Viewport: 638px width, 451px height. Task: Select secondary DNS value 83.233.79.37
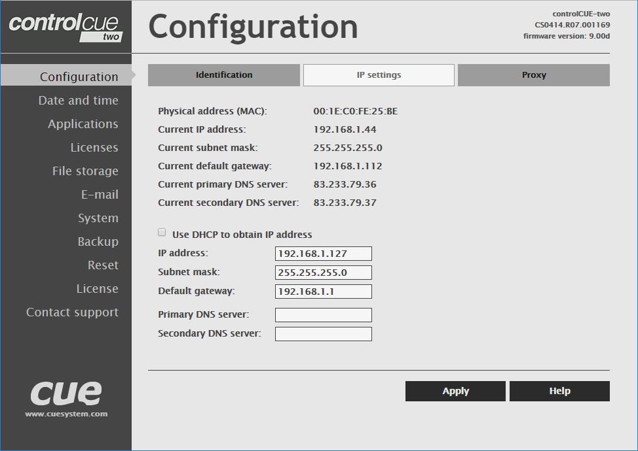click(x=345, y=203)
